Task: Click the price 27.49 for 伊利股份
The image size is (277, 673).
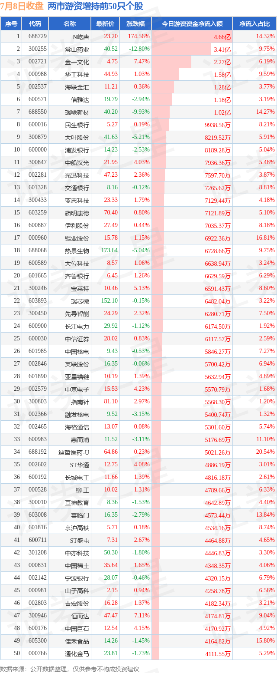Action: click(x=111, y=225)
